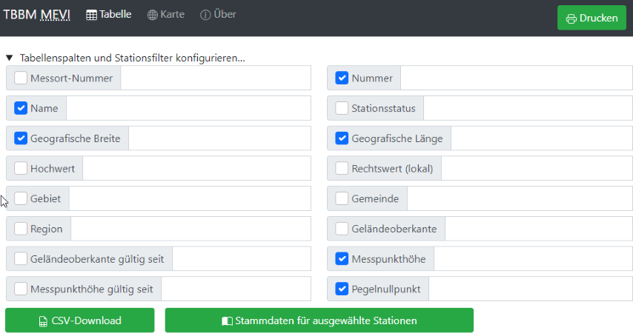Image resolution: width=633 pixels, height=336 pixels.
Task: Uncheck the Messpunkthöhe checkbox
Action: (342, 259)
